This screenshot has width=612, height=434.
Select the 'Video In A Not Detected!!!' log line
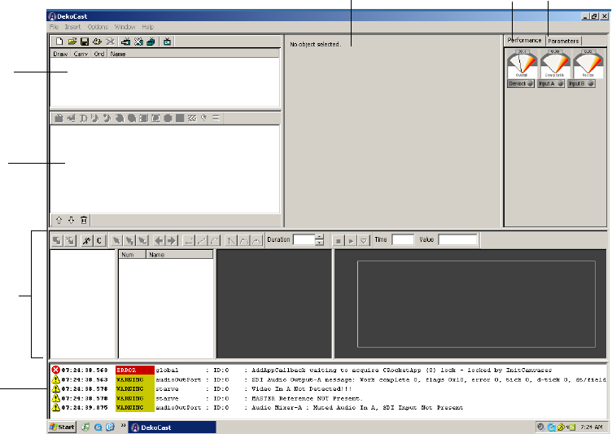coord(329,389)
